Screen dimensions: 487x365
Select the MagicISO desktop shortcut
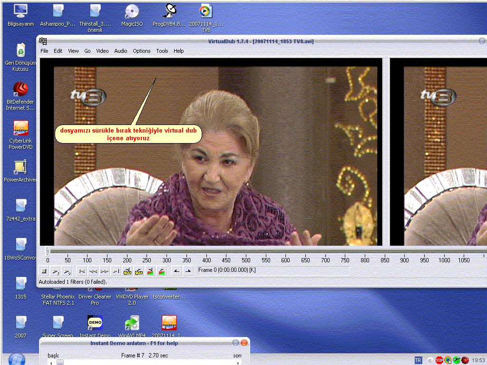pos(132,15)
